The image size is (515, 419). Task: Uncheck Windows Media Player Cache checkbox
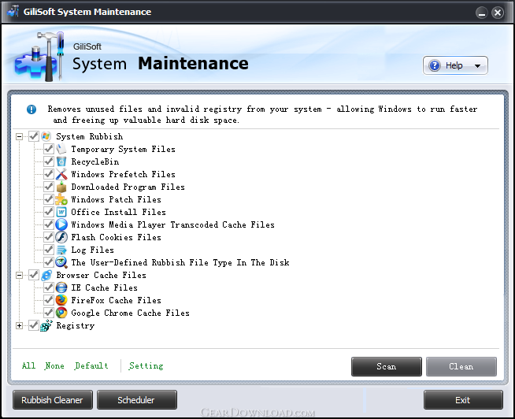coord(49,224)
